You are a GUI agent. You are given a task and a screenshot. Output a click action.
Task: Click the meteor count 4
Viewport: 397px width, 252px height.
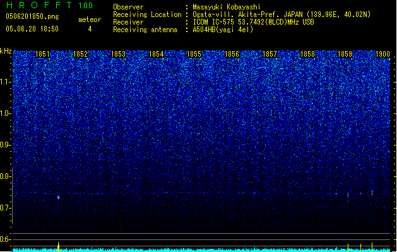(x=90, y=29)
